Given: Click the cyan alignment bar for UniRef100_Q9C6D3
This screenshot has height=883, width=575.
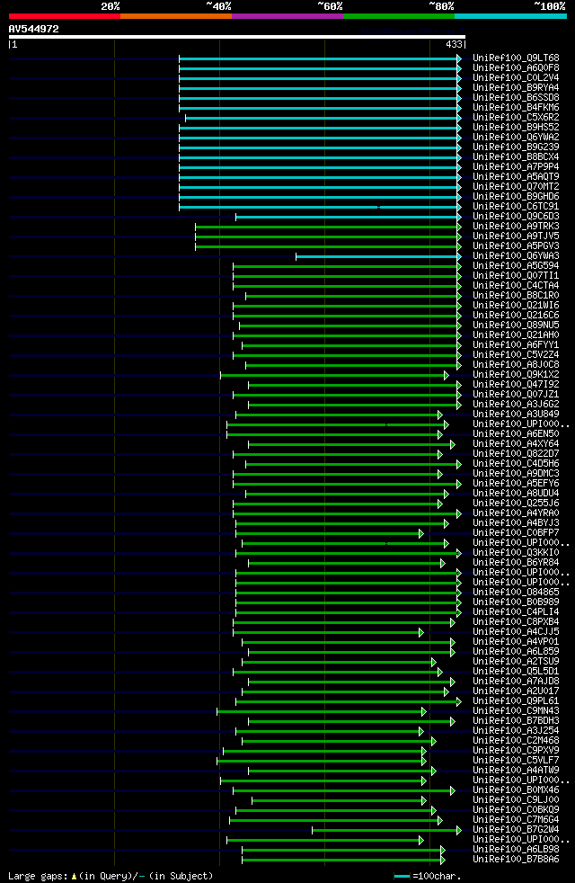Looking at the screenshot, I should 348,217.
